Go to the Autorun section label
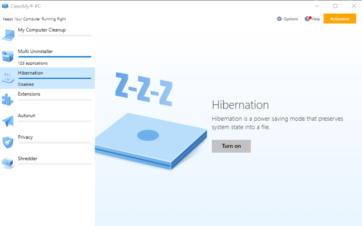This screenshot has width=362, height=226. pyautogui.click(x=27, y=116)
